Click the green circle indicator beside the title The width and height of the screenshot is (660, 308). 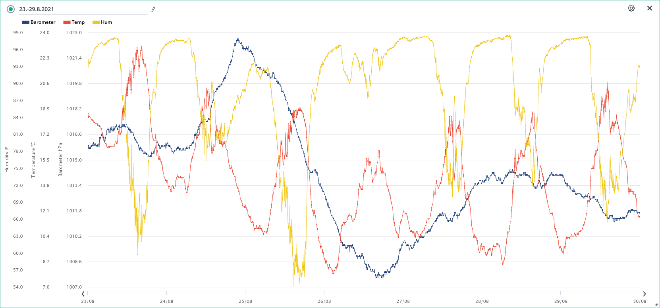coord(11,9)
